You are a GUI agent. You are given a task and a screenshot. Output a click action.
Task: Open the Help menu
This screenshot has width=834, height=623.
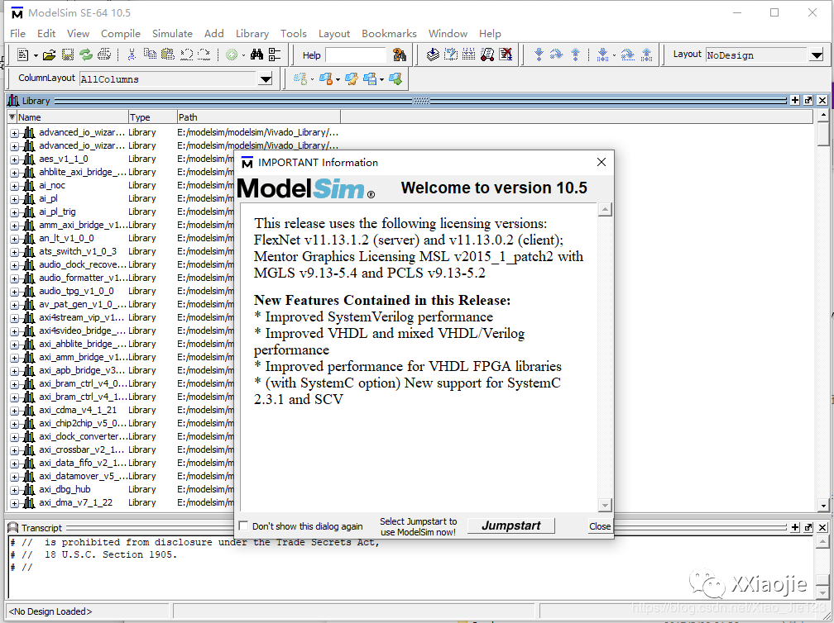tap(490, 33)
